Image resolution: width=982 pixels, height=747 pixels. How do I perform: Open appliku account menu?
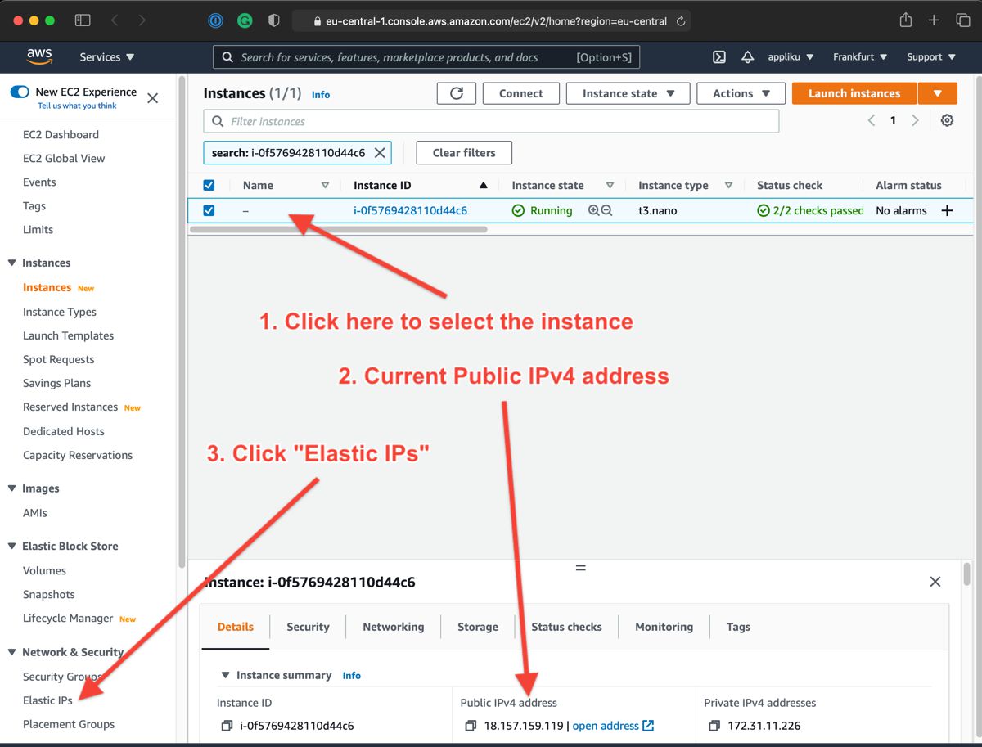point(791,57)
